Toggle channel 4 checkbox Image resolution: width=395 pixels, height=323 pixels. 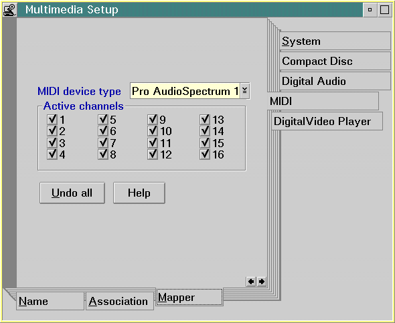tap(52, 154)
